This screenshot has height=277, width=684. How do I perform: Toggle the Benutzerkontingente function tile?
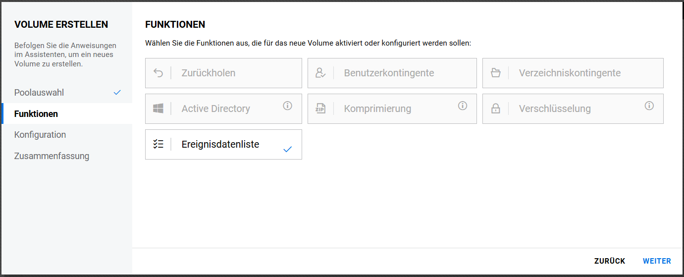click(391, 73)
